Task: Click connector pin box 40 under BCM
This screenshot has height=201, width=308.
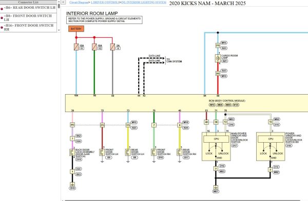Action: click(x=206, y=122)
